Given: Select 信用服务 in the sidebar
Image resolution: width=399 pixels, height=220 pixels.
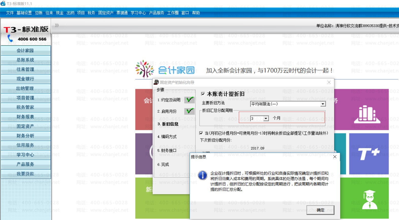Looking at the screenshot, I should coord(26,145).
